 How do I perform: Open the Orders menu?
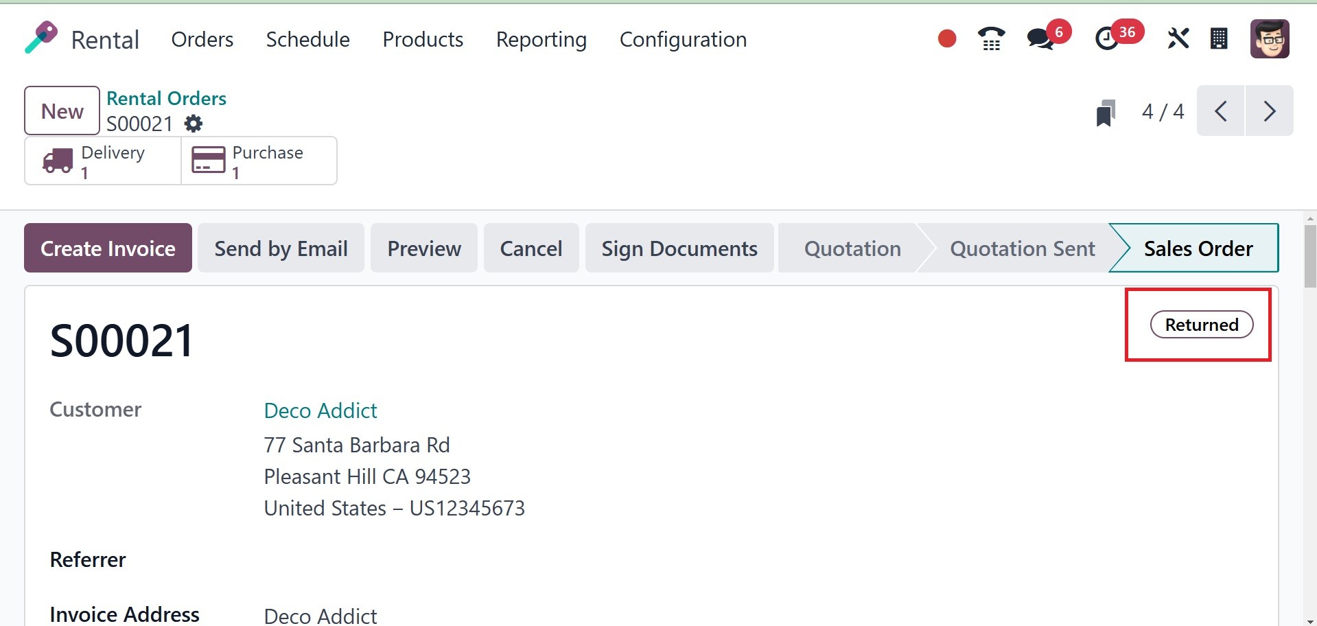point(202,40)
